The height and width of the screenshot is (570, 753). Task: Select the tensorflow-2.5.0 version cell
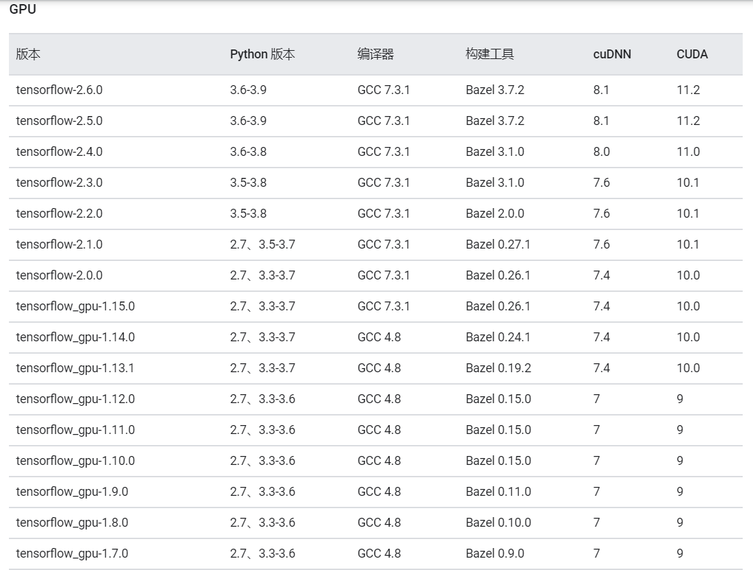point(59,121)
